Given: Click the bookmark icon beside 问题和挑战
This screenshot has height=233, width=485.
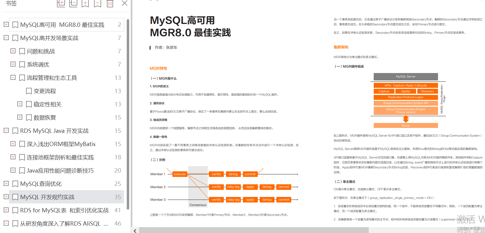Looking at the screenshot, I should (x=22, y=51).
